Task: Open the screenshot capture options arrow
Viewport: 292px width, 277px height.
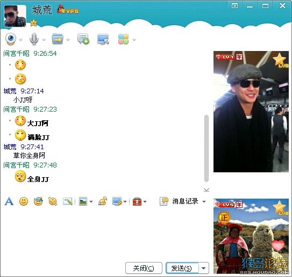Action: point(125,201)
